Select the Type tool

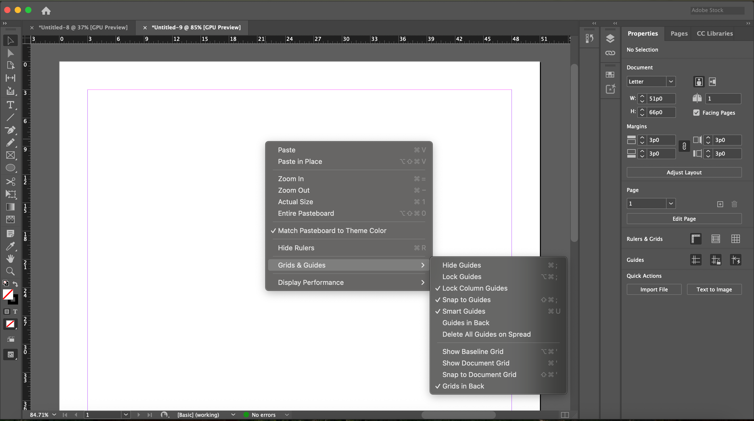(10, 104)
